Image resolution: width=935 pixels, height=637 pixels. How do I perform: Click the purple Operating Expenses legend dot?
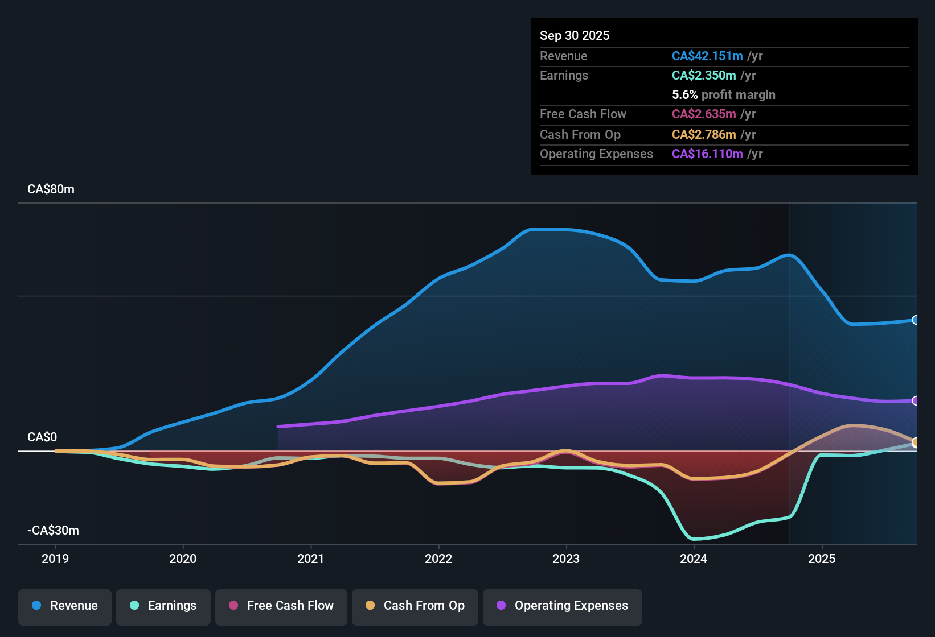(502, 606)
